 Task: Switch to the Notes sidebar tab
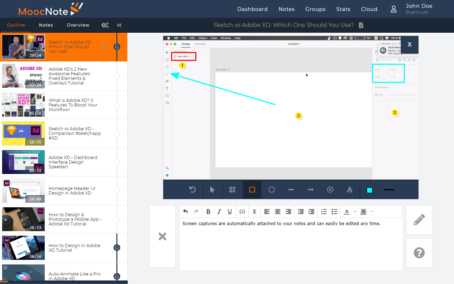46,25
